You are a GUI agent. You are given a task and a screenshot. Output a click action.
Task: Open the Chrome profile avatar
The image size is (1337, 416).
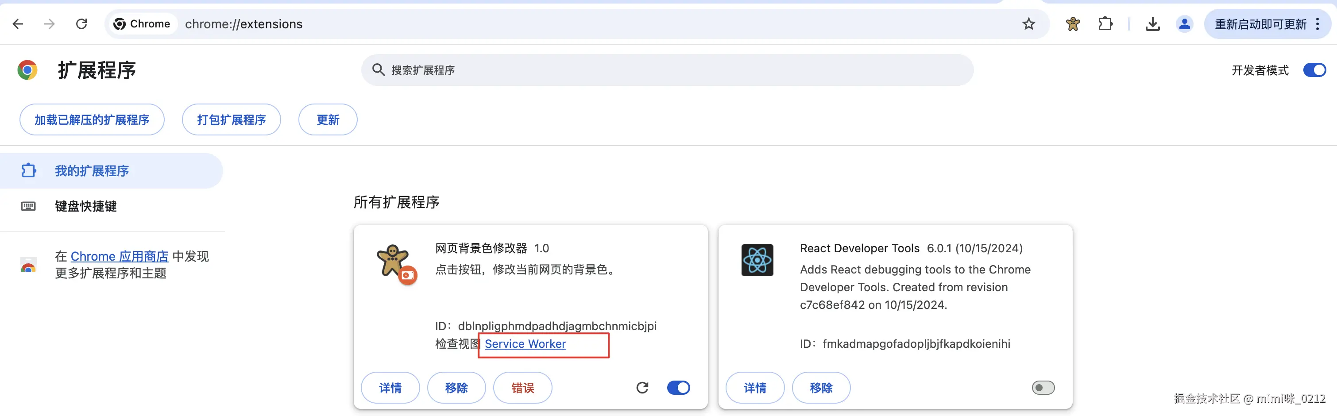click(x=1184, y=24)
